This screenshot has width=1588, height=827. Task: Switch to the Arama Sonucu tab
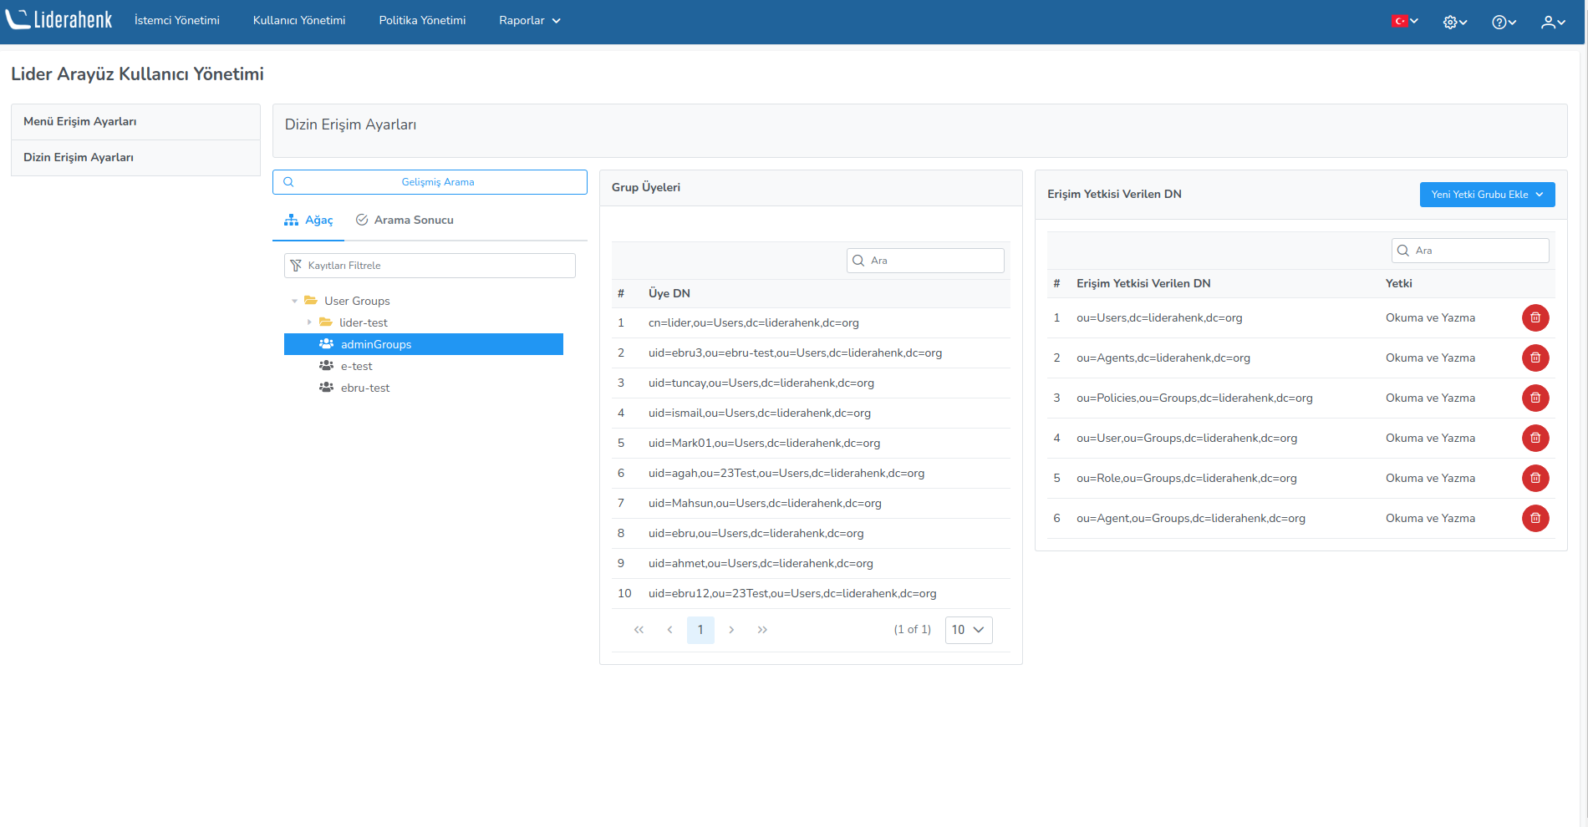tap(405, 221)
